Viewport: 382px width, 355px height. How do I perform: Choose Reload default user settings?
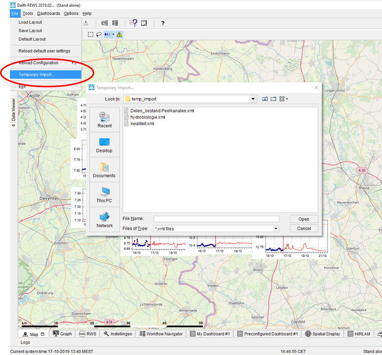click(x=45, y=51)
